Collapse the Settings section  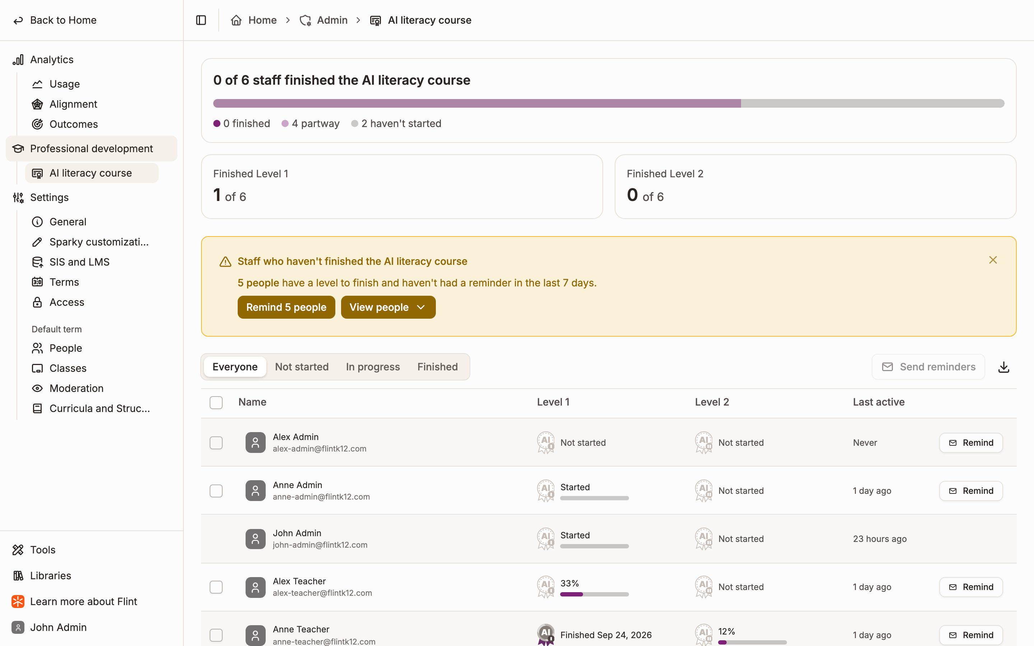click(x=50, y=197)
